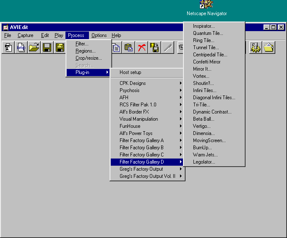Click the open folder toolbar icon
This screenshot has height=238, width=287.
(x=34, y=48)
